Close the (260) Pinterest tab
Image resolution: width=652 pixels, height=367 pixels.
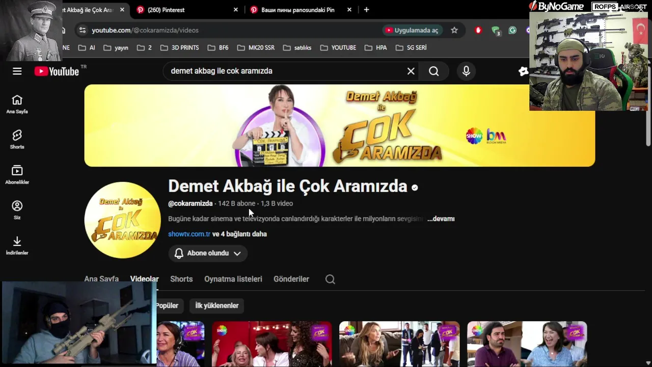(235, 10)
